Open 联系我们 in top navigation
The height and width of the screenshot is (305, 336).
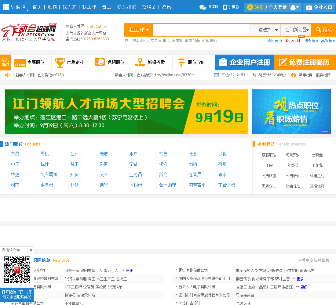(127, 7)
